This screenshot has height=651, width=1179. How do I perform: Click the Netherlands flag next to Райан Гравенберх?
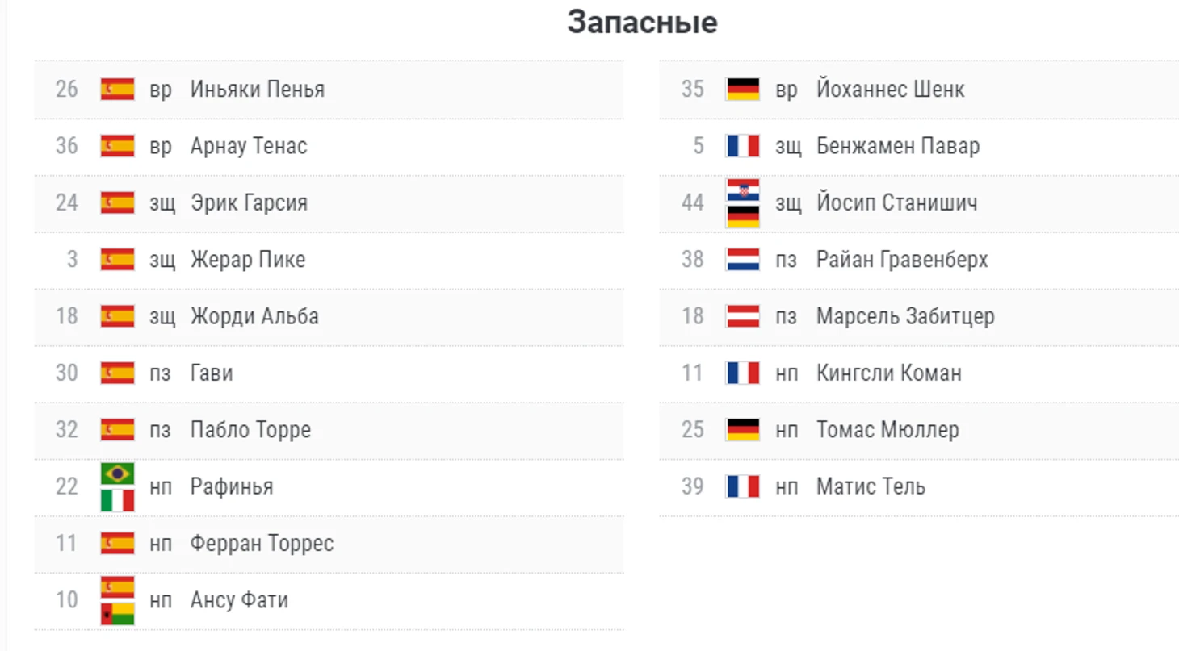tap(742, 259)
